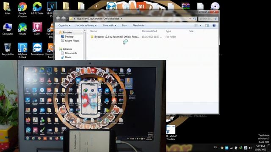Open the iMyFone D-Back shortcut
Screen dimensions: 271x152
click(x=22, y=51)
